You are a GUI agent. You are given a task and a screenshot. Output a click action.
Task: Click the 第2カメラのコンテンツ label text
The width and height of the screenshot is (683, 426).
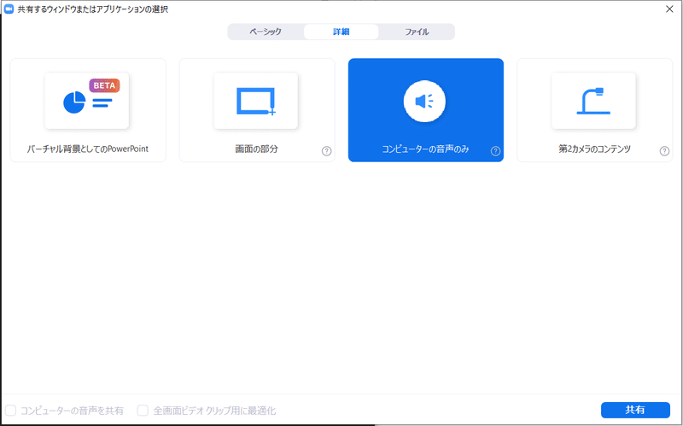point(594,149)
